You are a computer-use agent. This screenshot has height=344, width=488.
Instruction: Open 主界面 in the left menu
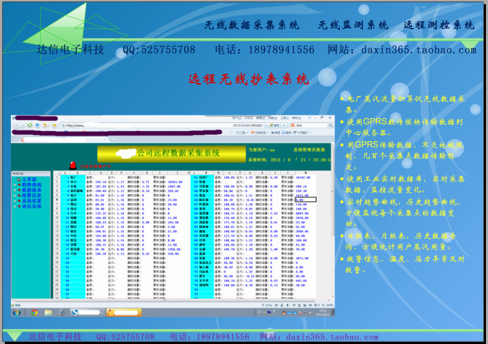click(30, 179)
